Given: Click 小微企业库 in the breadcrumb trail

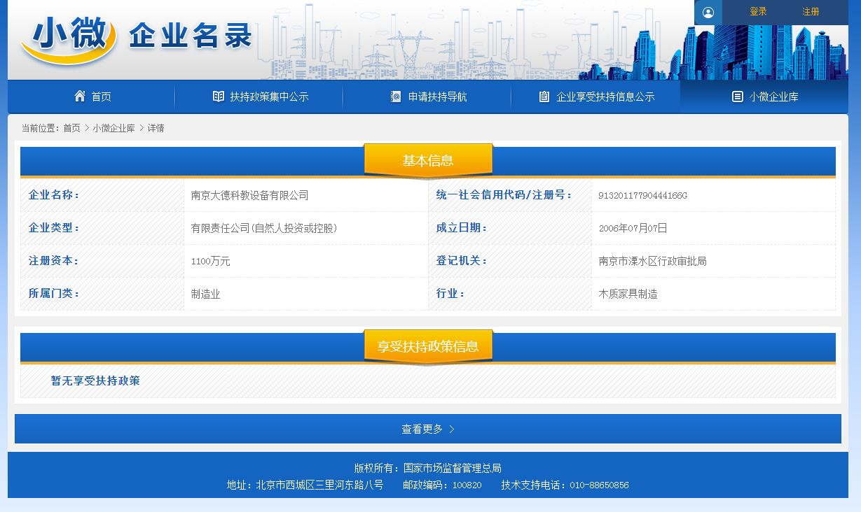Looking at the screenshot, I should [x=113, y=128].
